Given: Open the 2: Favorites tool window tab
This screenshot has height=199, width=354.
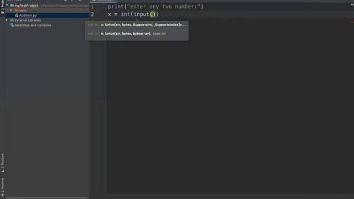Looking at the screenshot, I should point(2,187).
